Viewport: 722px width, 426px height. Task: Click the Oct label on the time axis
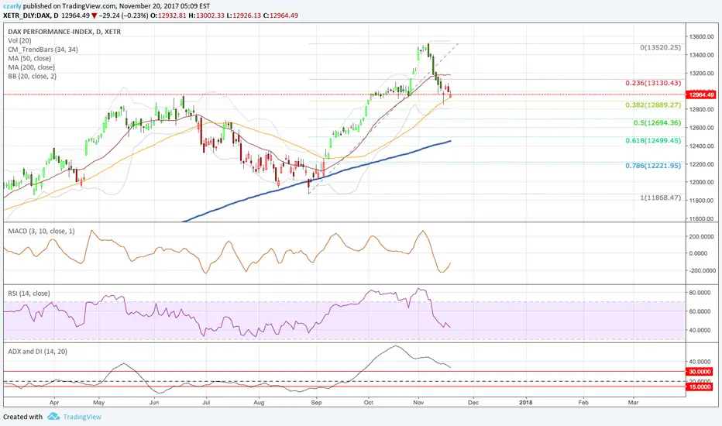(x=369, y=403)
